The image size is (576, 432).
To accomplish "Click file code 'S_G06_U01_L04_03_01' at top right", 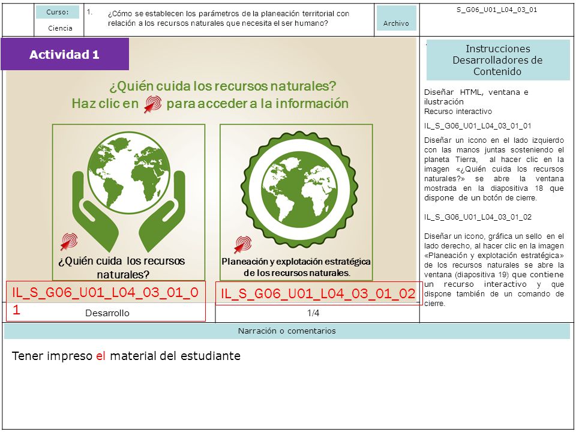I will 497,10.
